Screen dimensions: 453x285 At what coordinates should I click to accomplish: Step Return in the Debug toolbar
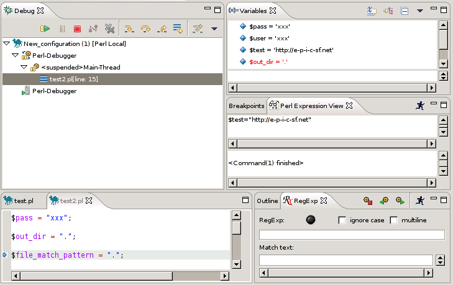(x=162, y=29)
